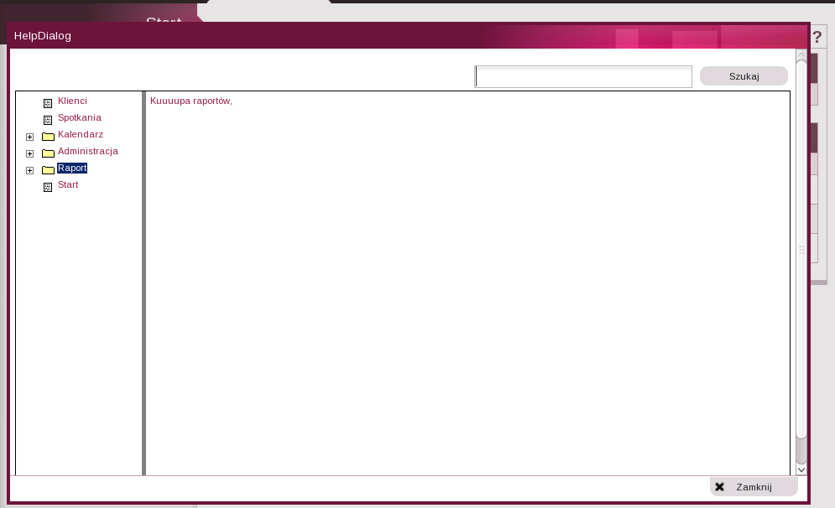Click the Kalendarz folder icon
Viewport: 835px width, 508px height.
coord(48,137)
